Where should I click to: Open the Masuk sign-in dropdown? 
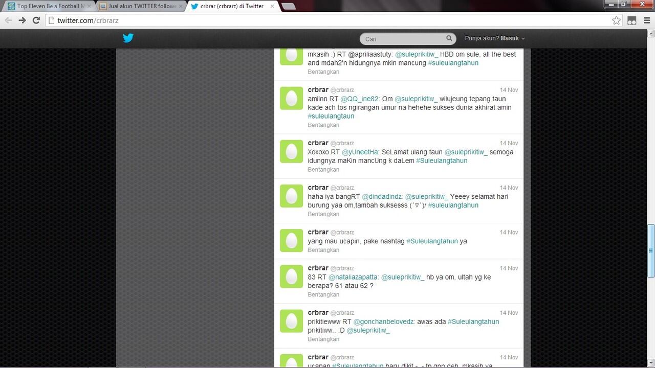[x=512, y=38]
